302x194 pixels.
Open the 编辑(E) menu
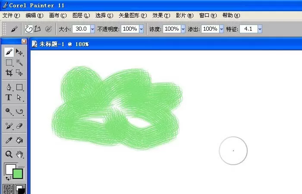[x=35, y=16]
